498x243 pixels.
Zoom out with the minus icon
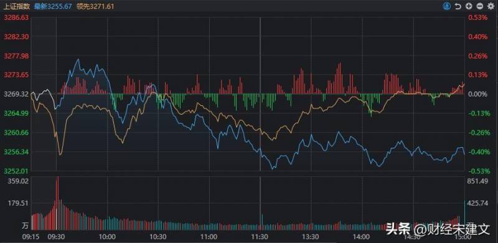click(479, 6)
